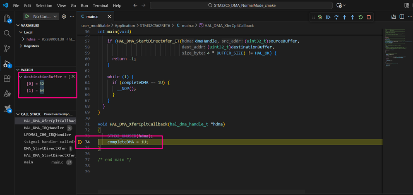This screenshot has width=413, height=195.
Task: Click STM32C562RET6 in the breadcrumb
Action: point(155,26)
